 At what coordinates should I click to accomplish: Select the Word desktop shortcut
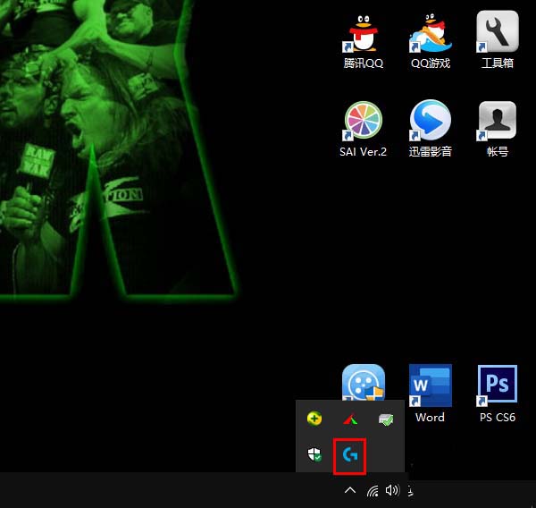pos(430,386)
